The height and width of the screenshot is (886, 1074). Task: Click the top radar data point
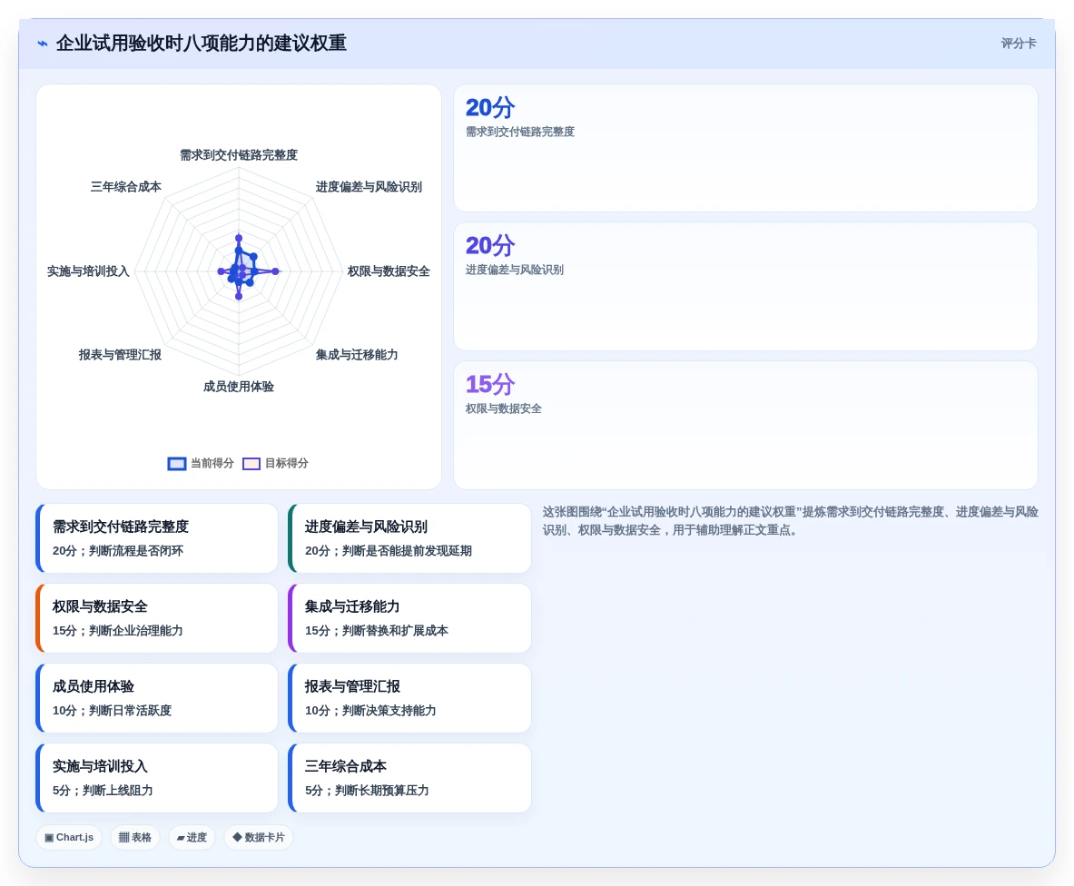239,238
